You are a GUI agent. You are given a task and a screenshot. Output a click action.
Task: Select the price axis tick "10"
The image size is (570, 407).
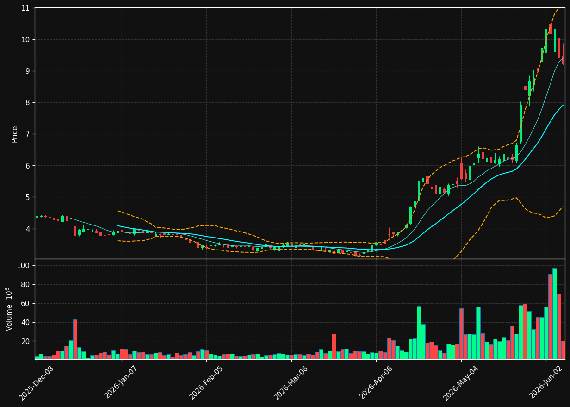pyautogui.click(x=25, y=39)
